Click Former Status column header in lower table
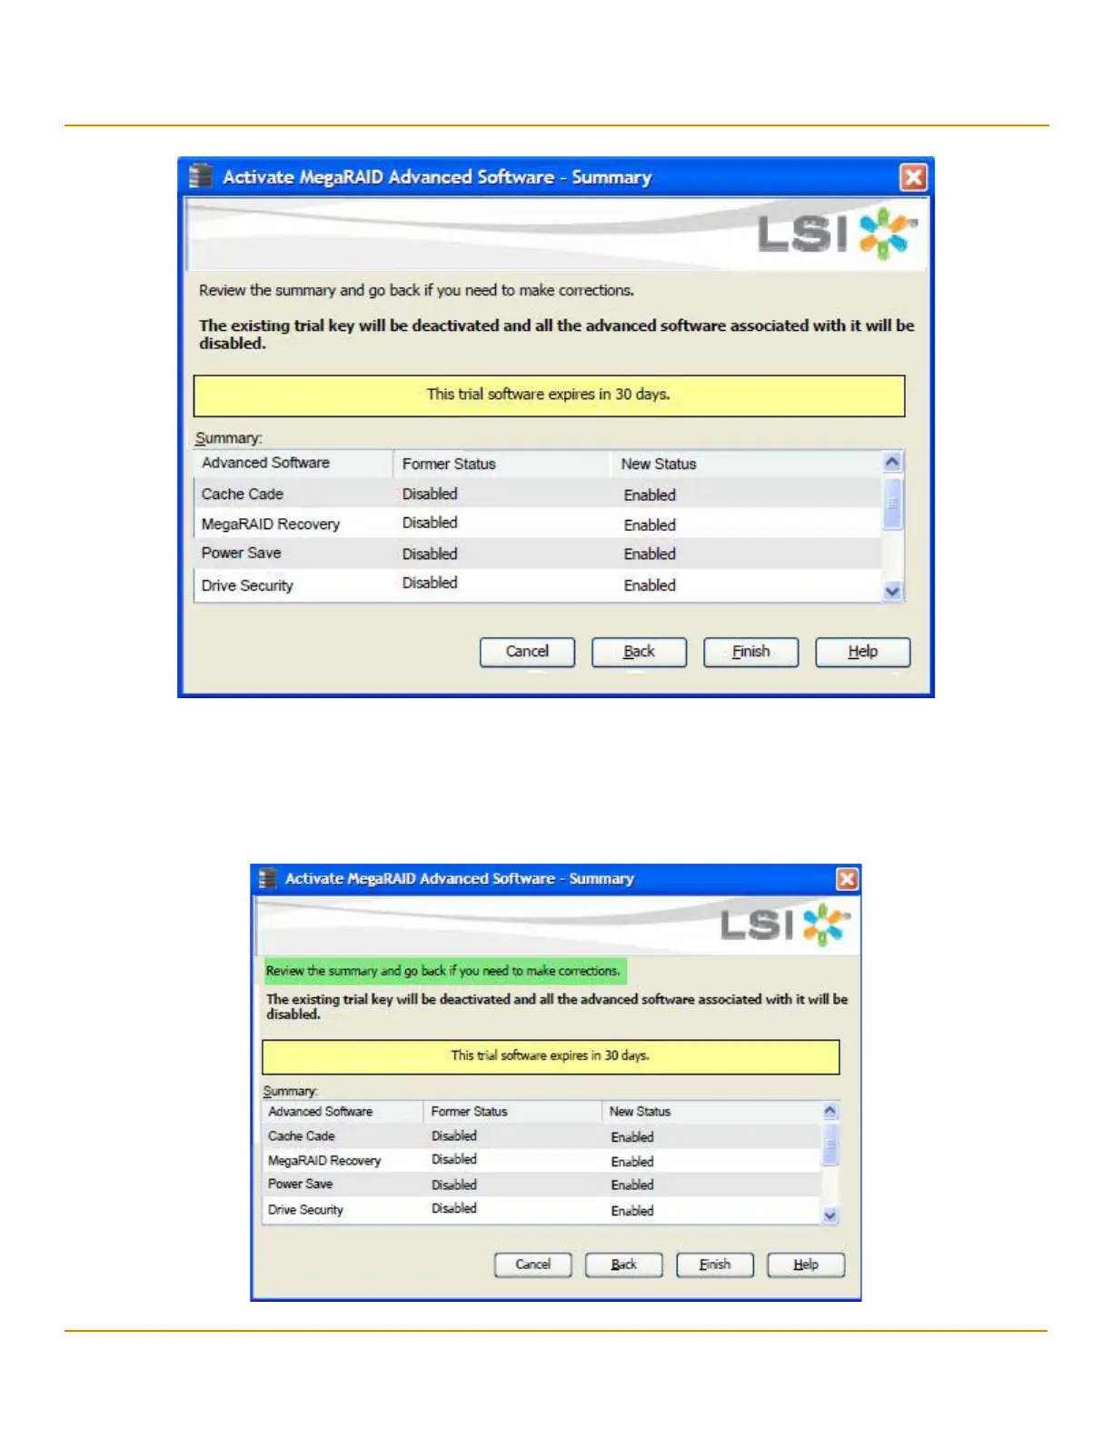Viewport: 1112px width, 1440px height. [x=512, y=1112]
